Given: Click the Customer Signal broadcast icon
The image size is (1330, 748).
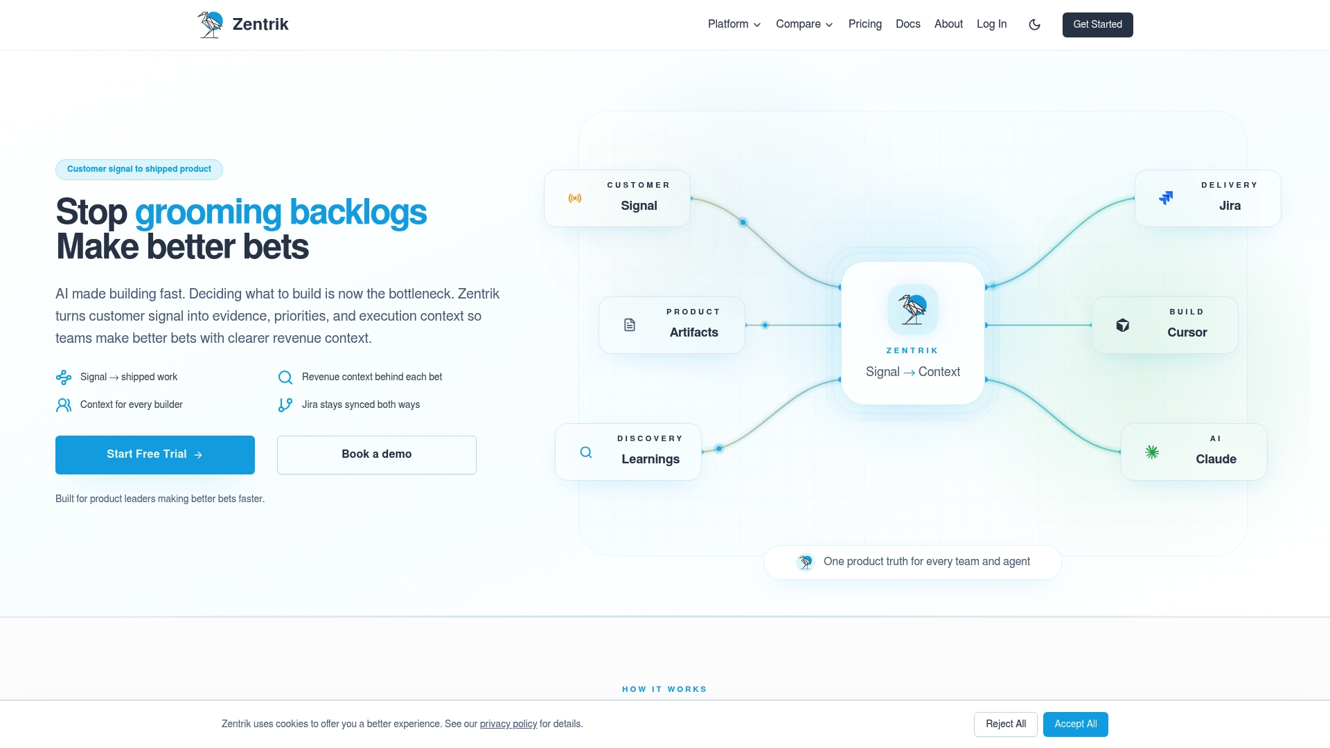Looking at the screenshot, I should [x=575, y=198].
